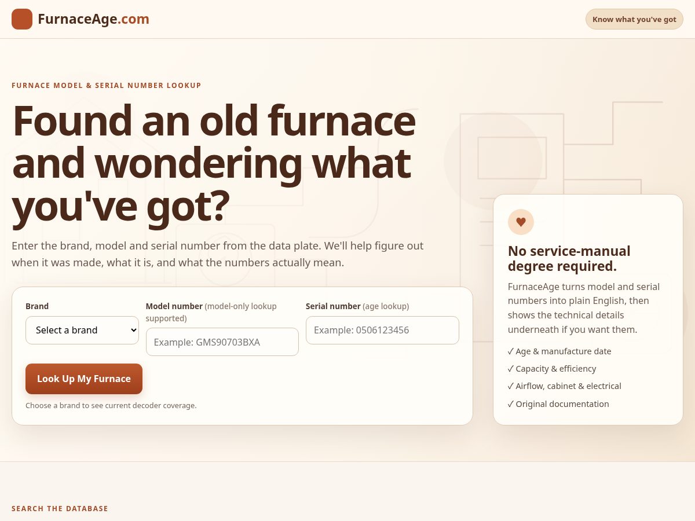Click the Look Up My Furnace button
The image size is (695, 521).
[x=84, y=379]
